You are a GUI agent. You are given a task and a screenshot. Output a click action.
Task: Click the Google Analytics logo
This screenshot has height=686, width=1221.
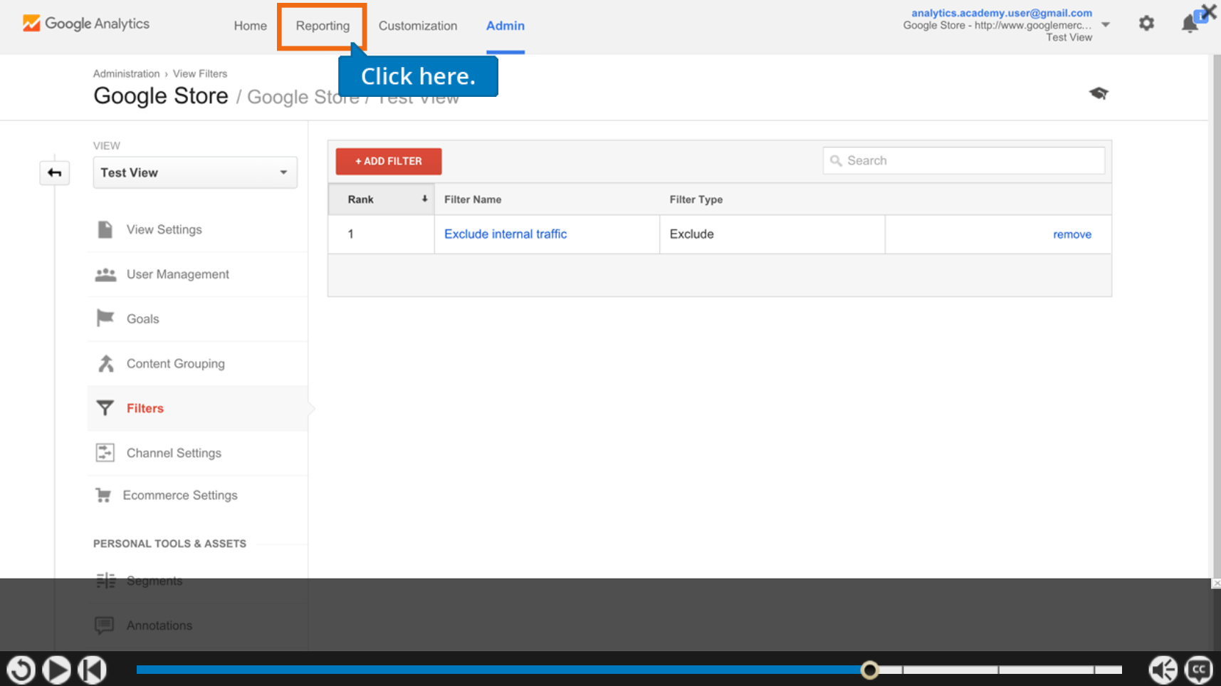click(85, 24)
